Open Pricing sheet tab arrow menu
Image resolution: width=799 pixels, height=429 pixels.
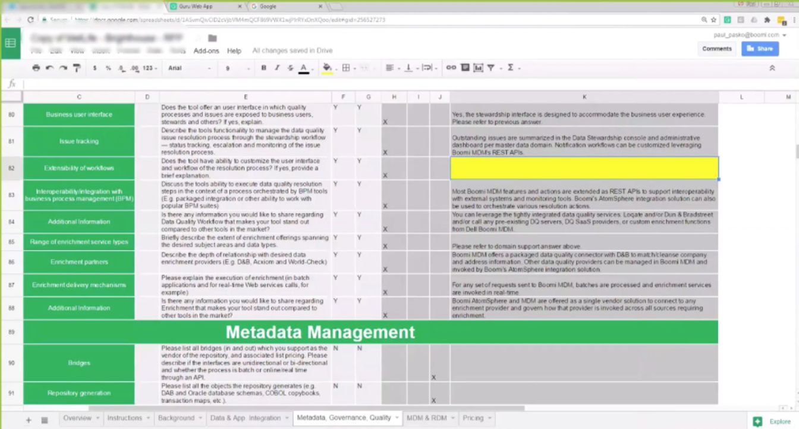(x=489, y=418)
